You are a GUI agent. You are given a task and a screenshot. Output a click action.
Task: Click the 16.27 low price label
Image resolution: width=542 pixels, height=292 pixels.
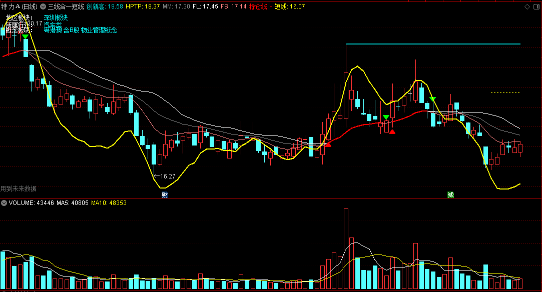click(168, 176)
